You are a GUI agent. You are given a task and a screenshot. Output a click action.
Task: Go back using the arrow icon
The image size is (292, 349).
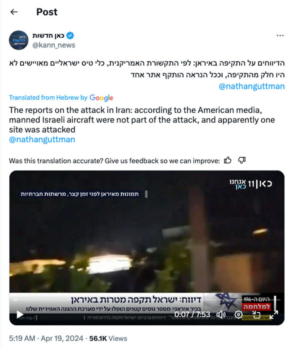(x=14, y=12)
